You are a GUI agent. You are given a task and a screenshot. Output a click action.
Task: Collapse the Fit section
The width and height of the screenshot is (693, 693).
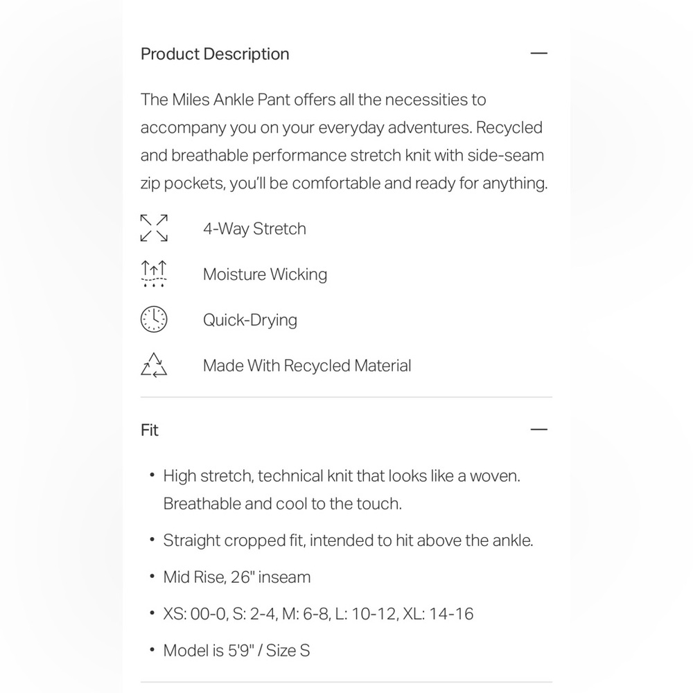coord(538,430)
